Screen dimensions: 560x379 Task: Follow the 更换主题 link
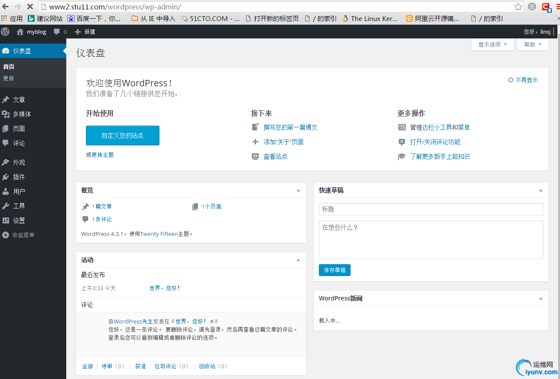103,155
